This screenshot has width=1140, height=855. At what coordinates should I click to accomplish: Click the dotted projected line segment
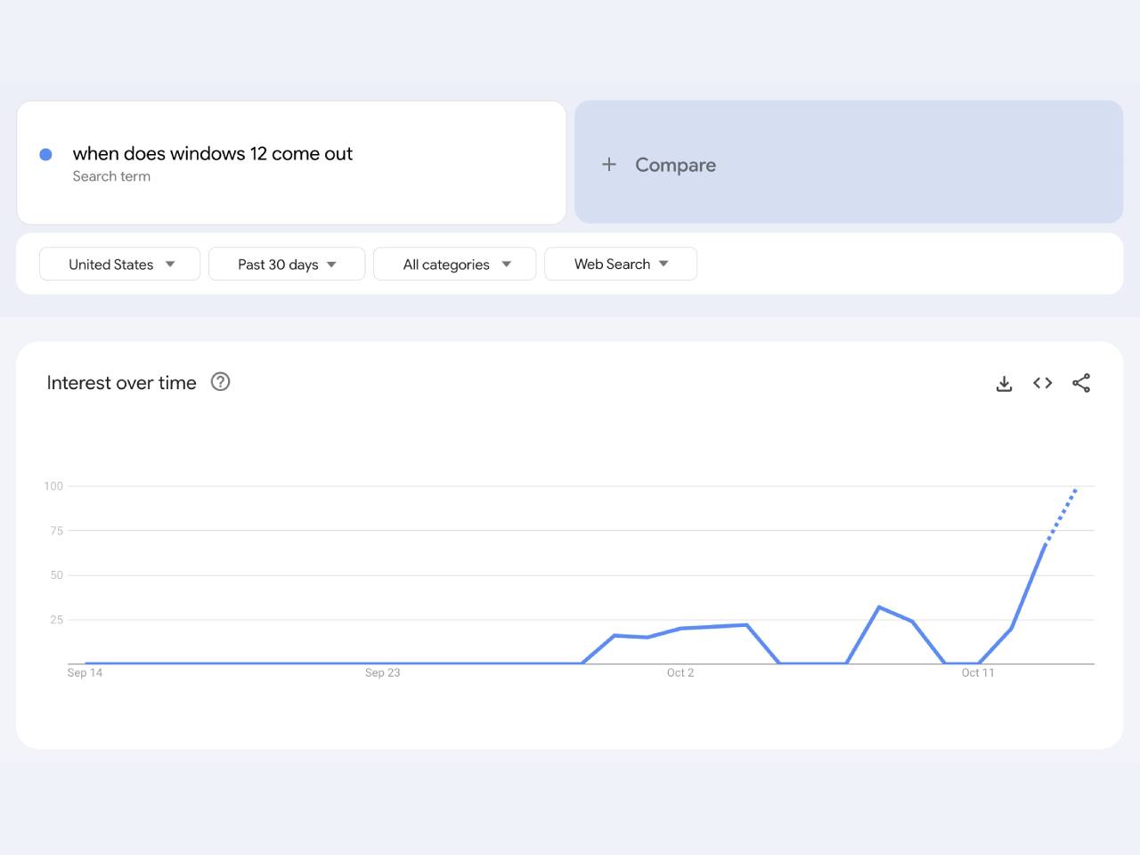click(x=1061, y=515)
